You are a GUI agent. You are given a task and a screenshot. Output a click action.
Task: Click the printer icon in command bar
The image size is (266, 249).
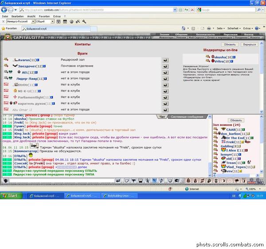[209, 28]
